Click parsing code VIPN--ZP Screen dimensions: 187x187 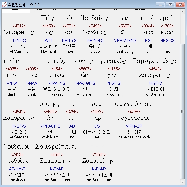pyautogui.click(x=134, y=126)
